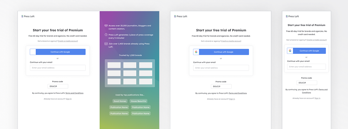Click Continue with Google in the narrow mobile mockup
This screenshot has height=129, width=348.
pos(306,51)
